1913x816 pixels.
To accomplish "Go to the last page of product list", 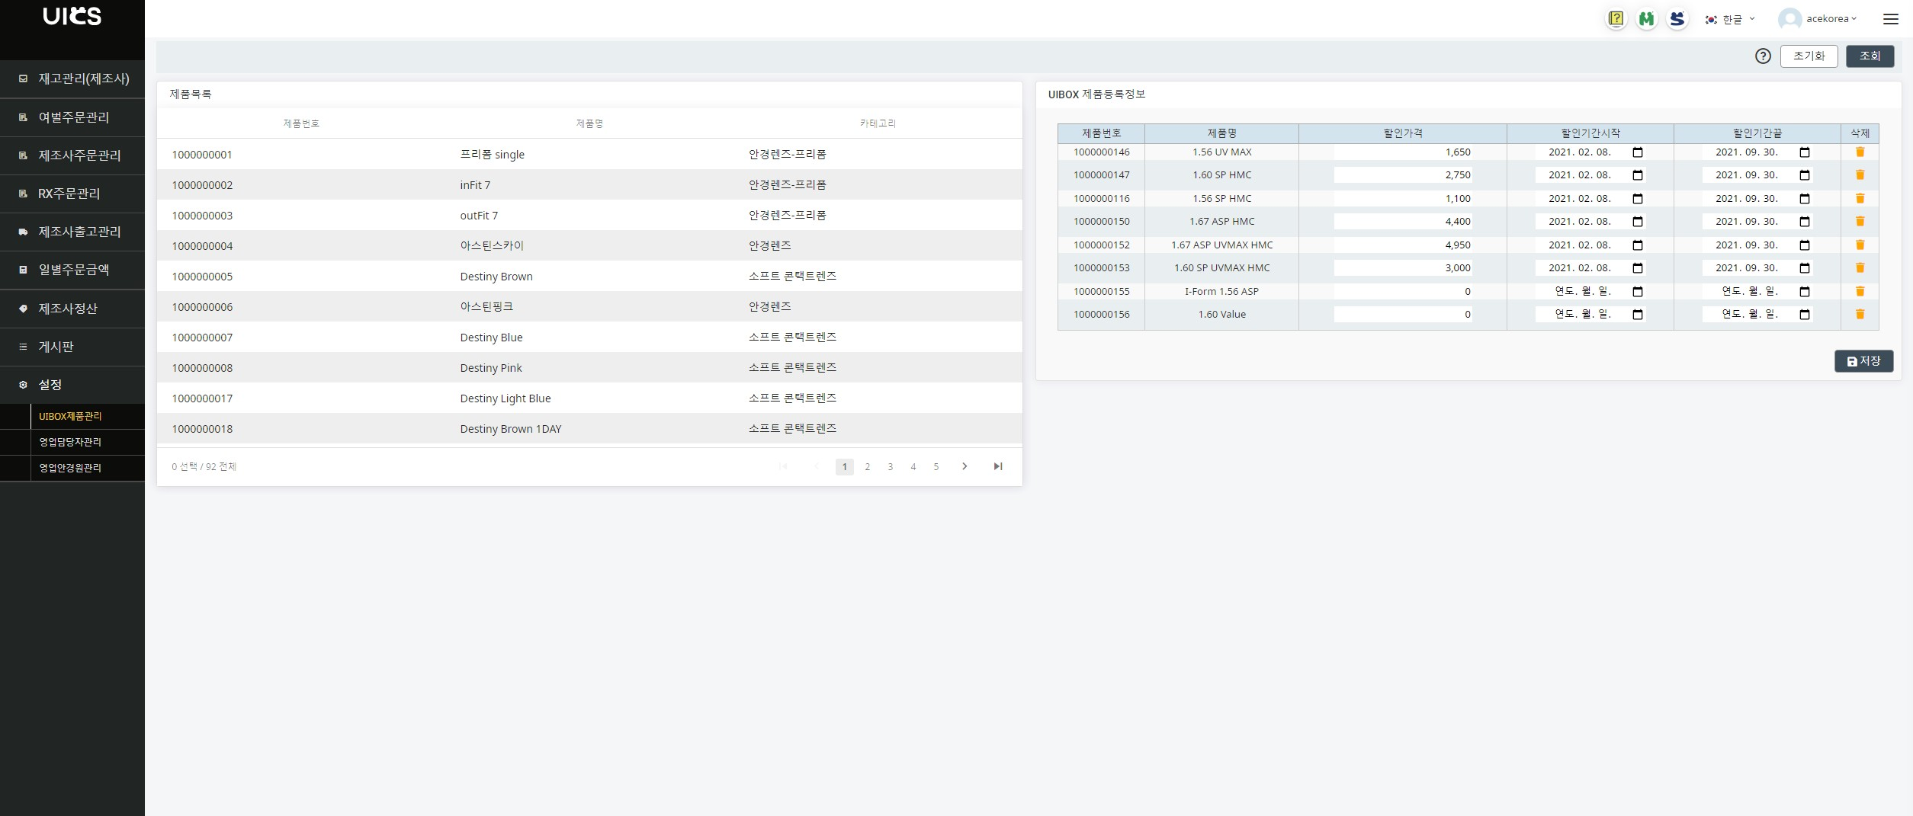I will tap(997, 466).
